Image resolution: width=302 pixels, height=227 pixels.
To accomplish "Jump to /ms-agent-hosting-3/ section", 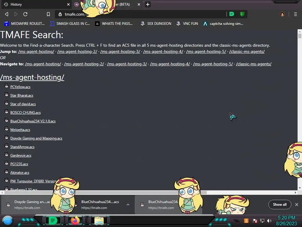I will (x=120, y=51).
